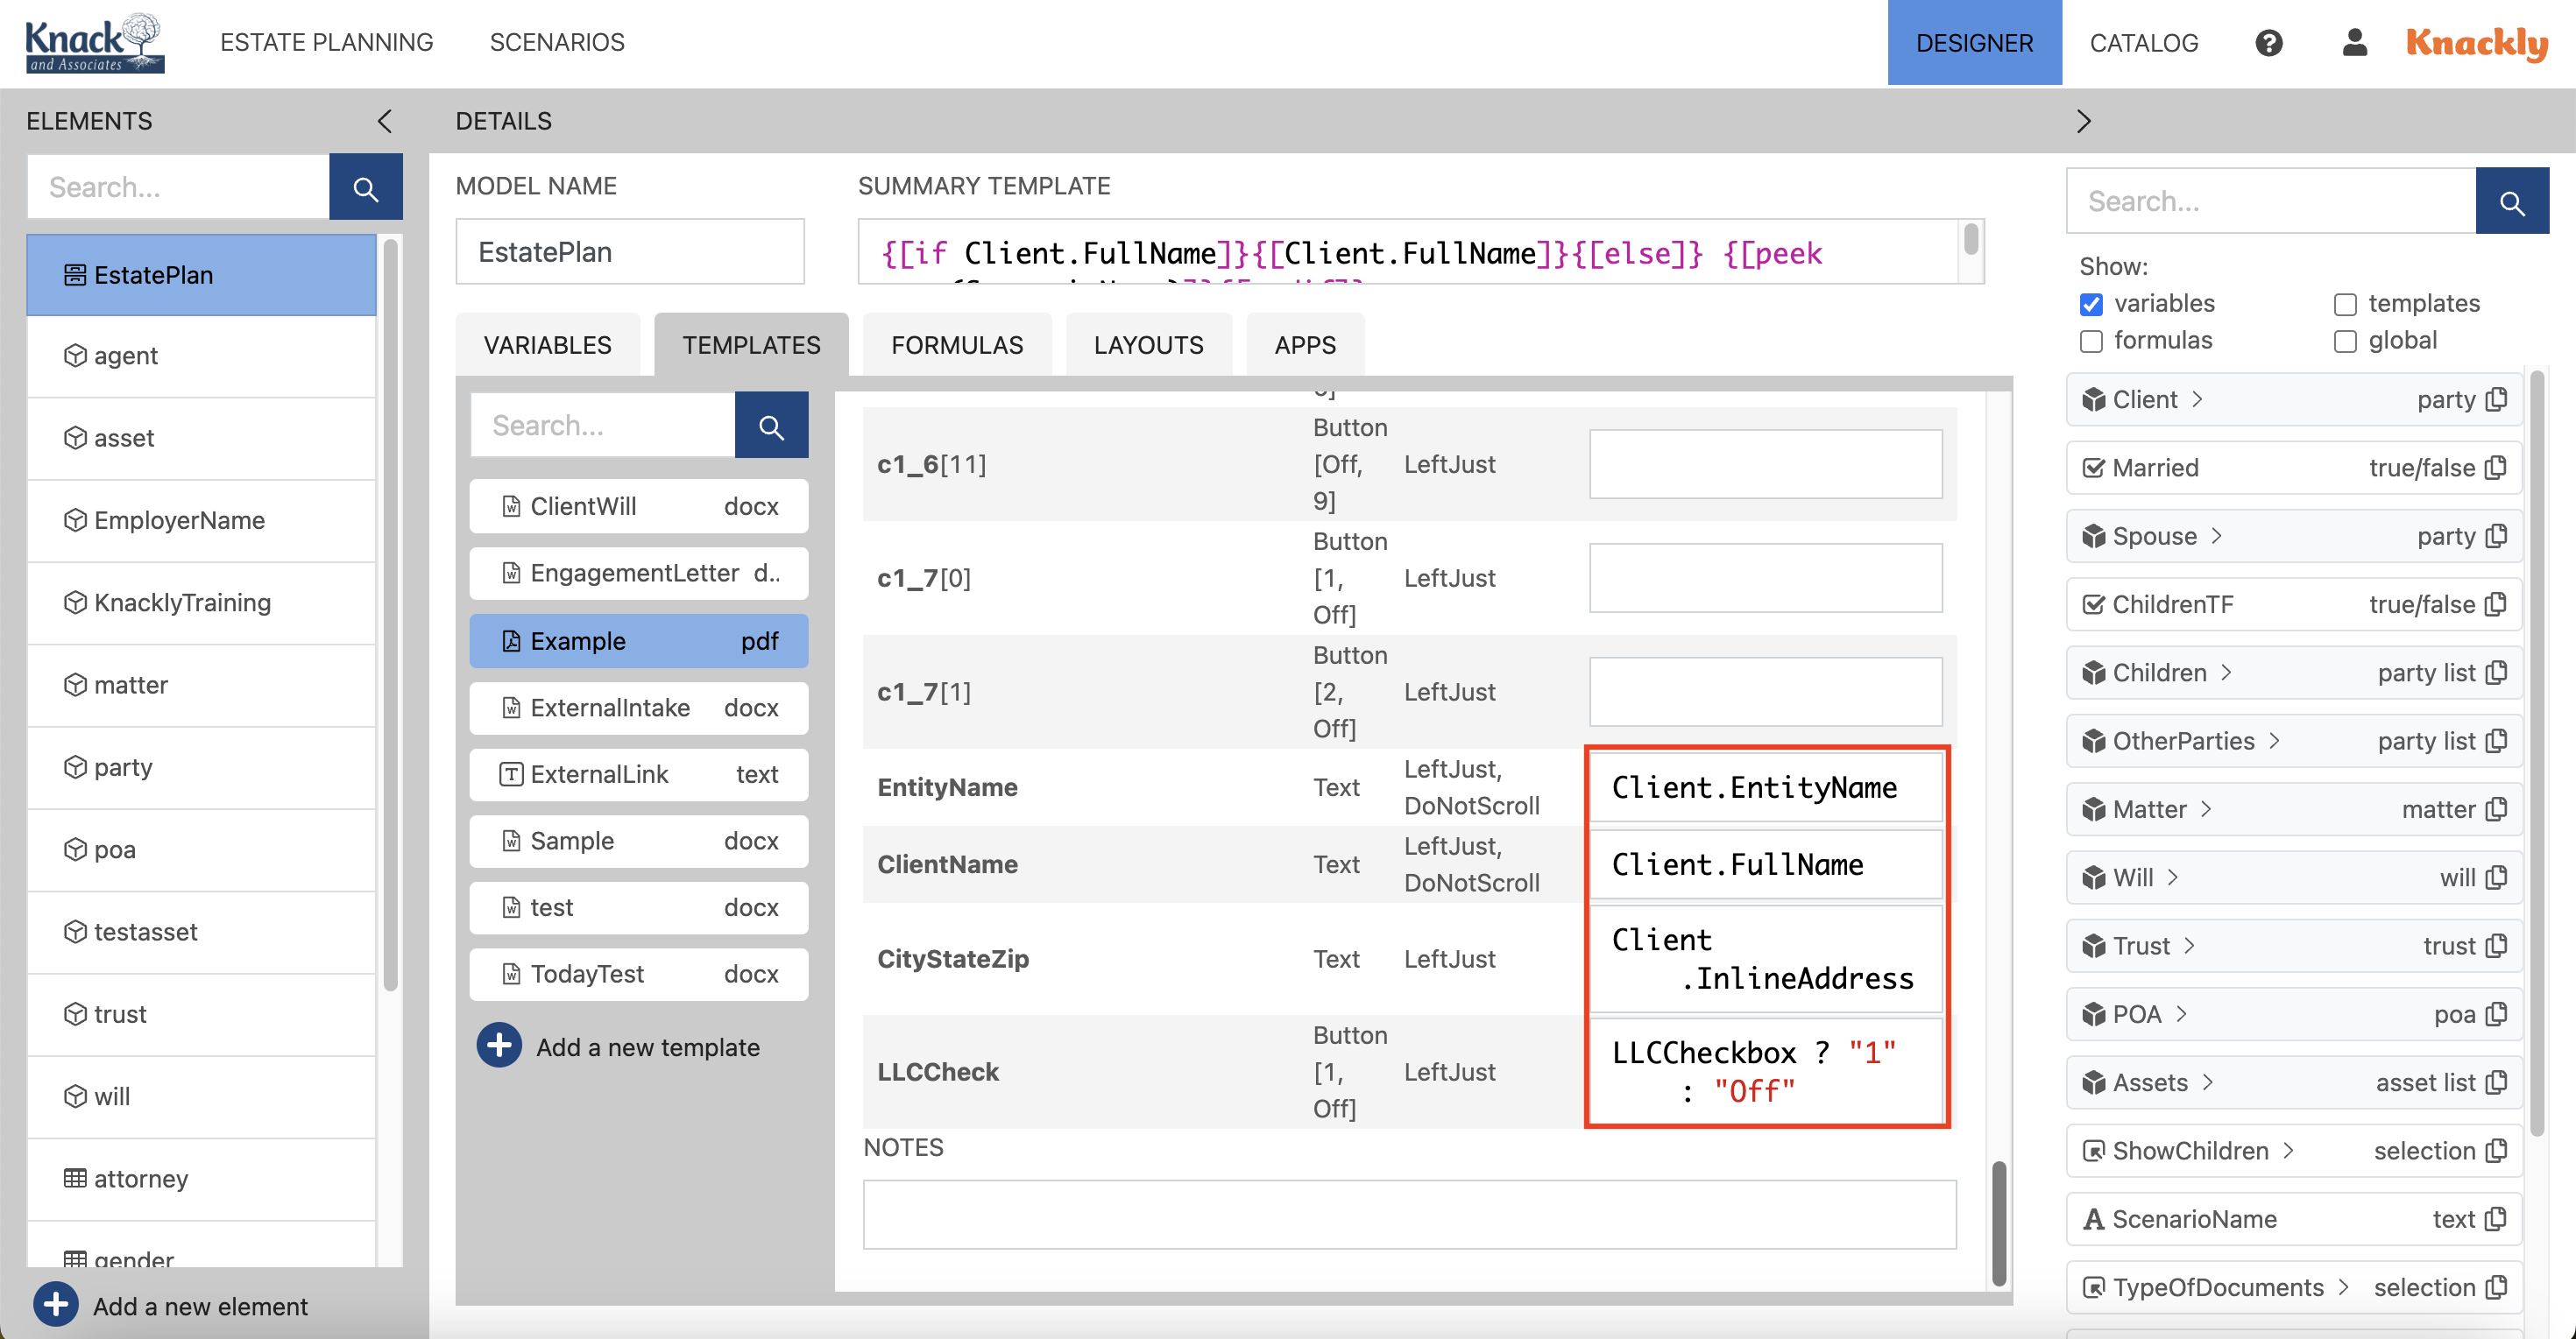Click the help question mark icon
Viewport: 2576px width, 1339px height.
pos(2268,43)
